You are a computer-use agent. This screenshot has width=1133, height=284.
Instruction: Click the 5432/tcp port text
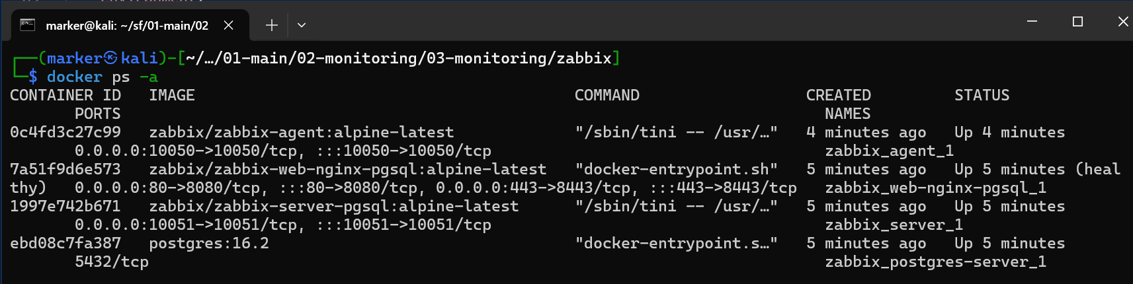(112, 262)
